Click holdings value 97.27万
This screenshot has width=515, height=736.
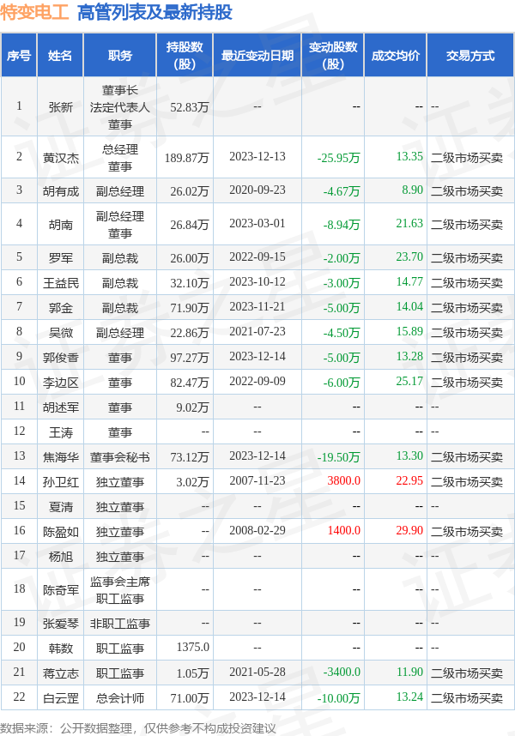coord(189,357)
